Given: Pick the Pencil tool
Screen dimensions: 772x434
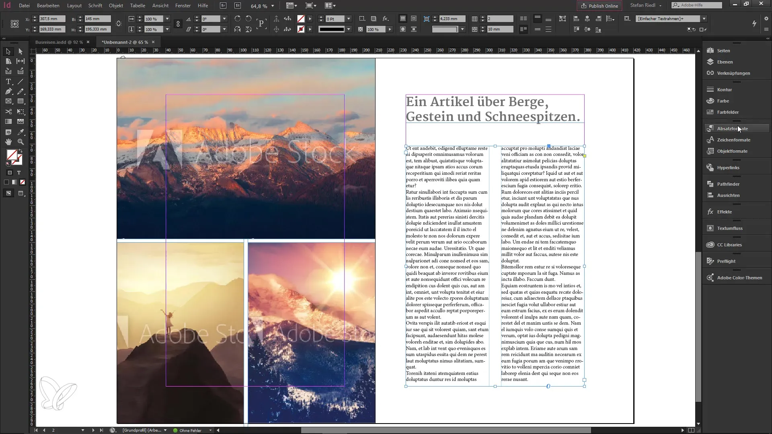Looking at the screenshot, I should tap(21, 91).
